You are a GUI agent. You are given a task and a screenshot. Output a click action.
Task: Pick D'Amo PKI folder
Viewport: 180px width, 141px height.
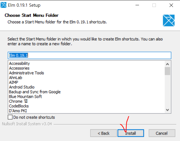19,111
